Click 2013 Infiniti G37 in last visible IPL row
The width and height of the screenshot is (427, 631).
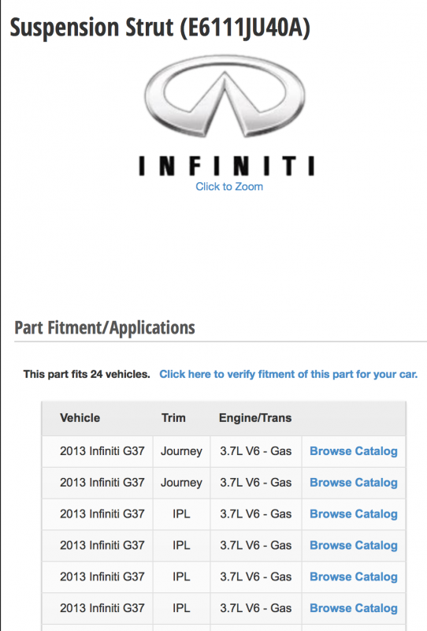pos(102,608)
